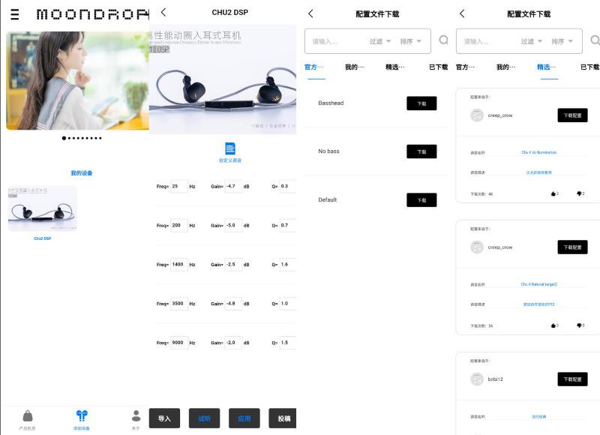Click the 试听 preview button
The width and height of the screenshot is (600, 435).
click(x=204, y=418)
